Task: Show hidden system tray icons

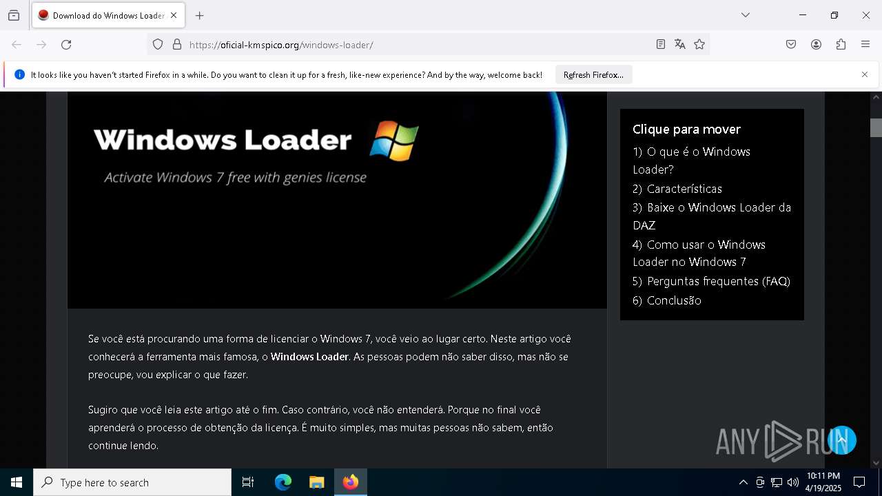Action: click(x=743, y=482)
